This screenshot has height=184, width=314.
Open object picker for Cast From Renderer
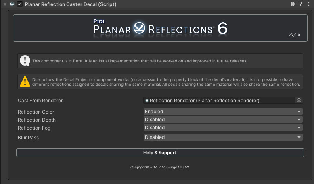tap(299, 100)
